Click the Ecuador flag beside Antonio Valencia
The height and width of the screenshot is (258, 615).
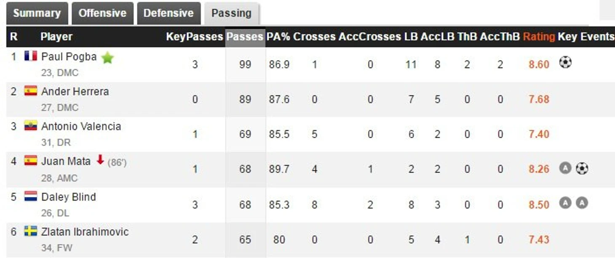click(x=31, y=125)
